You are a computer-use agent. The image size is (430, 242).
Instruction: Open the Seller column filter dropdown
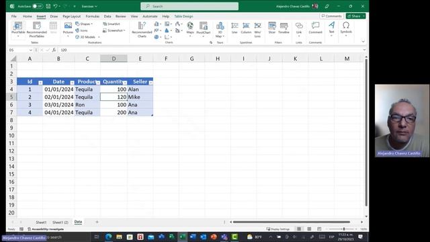(150, 83)
